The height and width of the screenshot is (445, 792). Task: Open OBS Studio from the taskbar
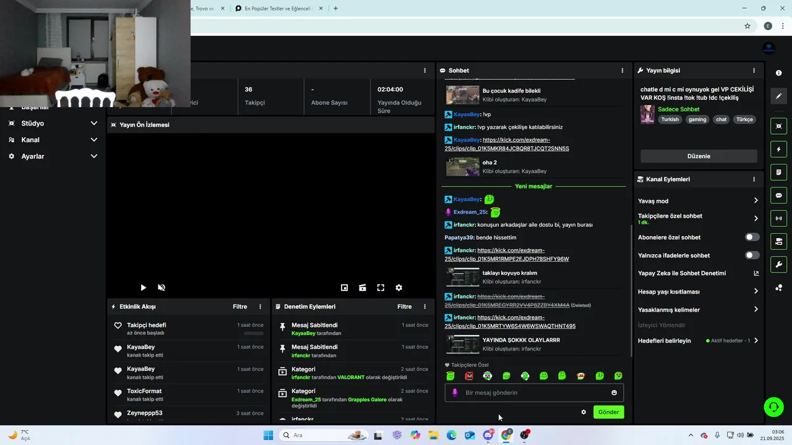[525, 435]
